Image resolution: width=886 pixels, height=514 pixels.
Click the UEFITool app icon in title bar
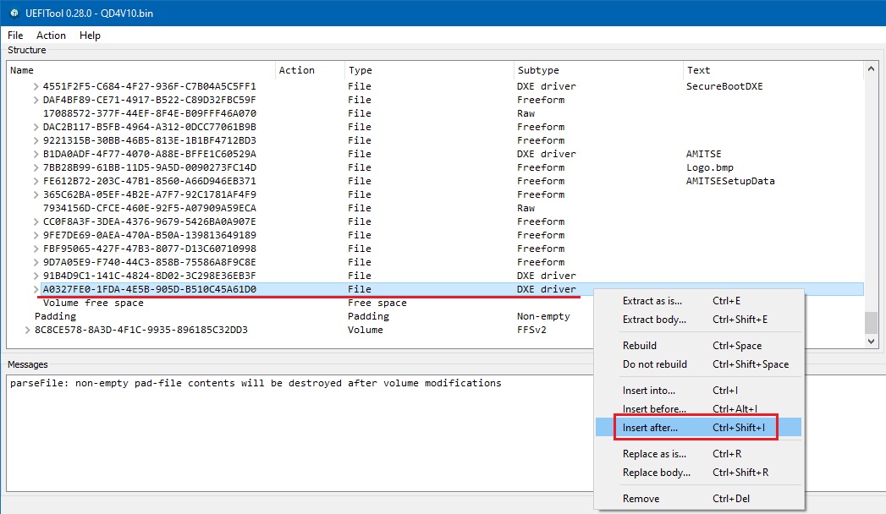coord(14,13)
